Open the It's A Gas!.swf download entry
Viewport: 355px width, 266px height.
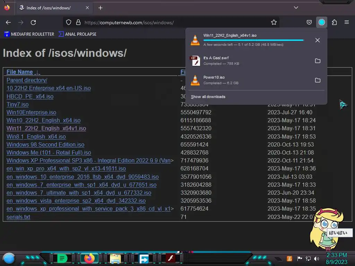pyautogui.click(x=249, y=61)
